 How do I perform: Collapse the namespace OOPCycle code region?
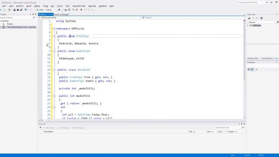54,28
